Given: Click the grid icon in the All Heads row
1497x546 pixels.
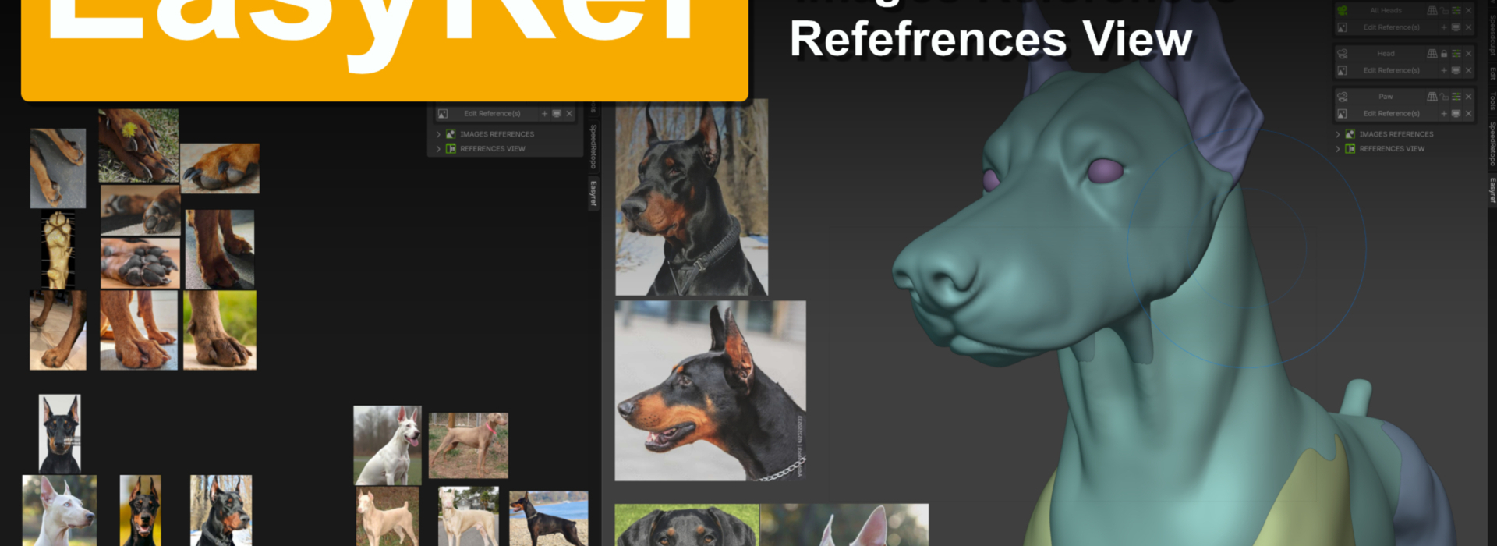Looking at the screenshot, I should pos(1432,10).
